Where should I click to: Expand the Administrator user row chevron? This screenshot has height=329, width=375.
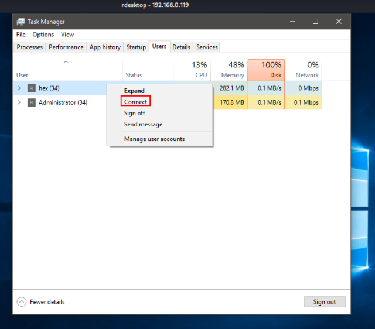point(19,102)
